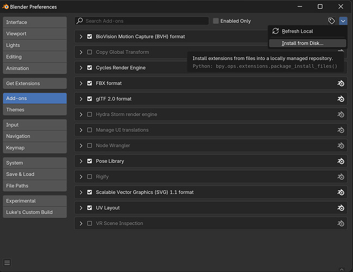
Task: Disable Cycles Render Engine checkbox
Action: tap(89, 67)
